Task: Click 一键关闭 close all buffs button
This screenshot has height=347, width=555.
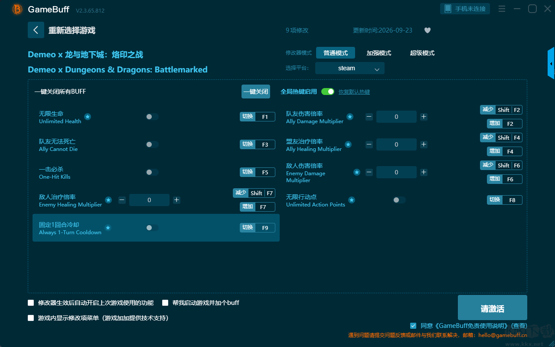Action: click(x=256, y=92)
